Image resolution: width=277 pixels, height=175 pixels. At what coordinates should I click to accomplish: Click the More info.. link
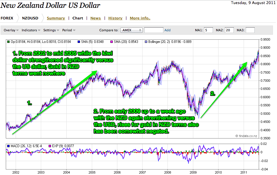(x=140, y=18)
